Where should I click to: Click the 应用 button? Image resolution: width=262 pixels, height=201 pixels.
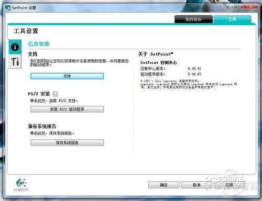click(230, 185)
